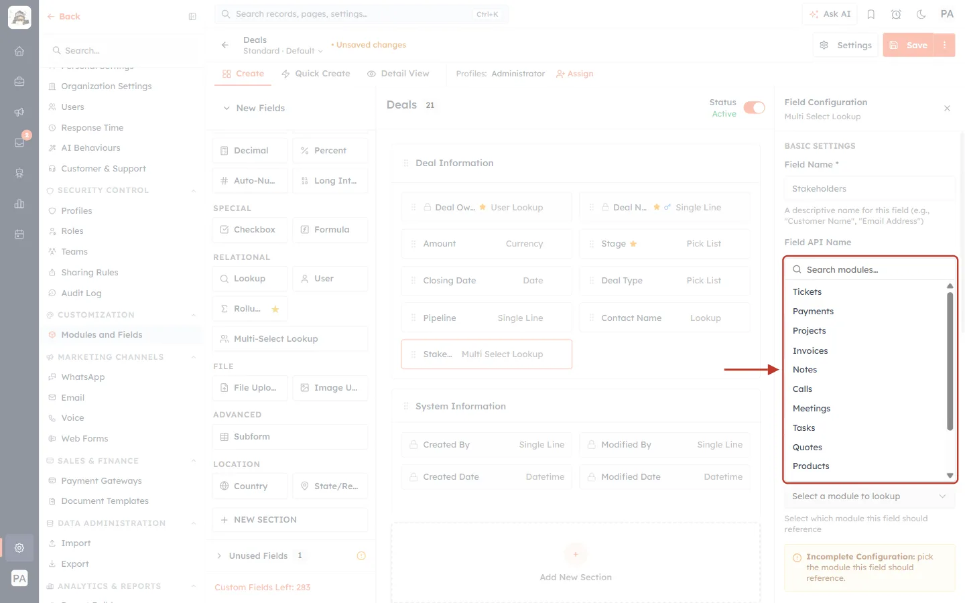
Task: Click the module list scrollbar down arrow
Action: tap(950, 475)
